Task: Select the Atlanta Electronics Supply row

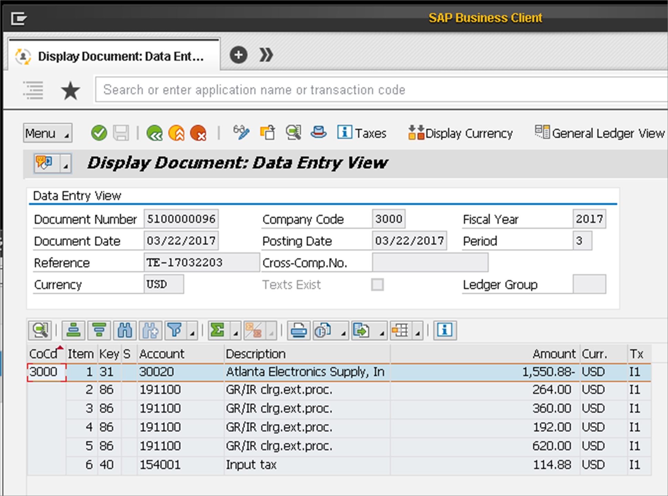Action: coord(339,372)
